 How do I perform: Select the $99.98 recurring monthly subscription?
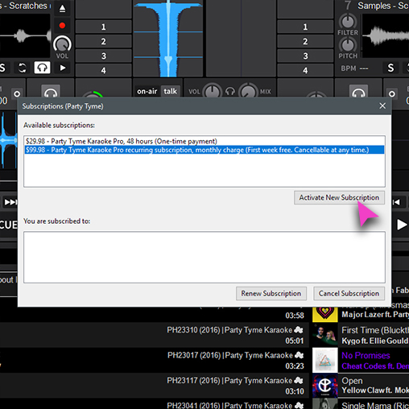pyautogui.click(x=204, y=150)
